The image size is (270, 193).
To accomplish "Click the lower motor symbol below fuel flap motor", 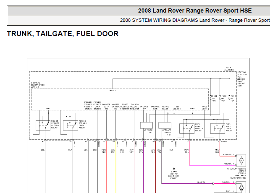I will [241, 187].
